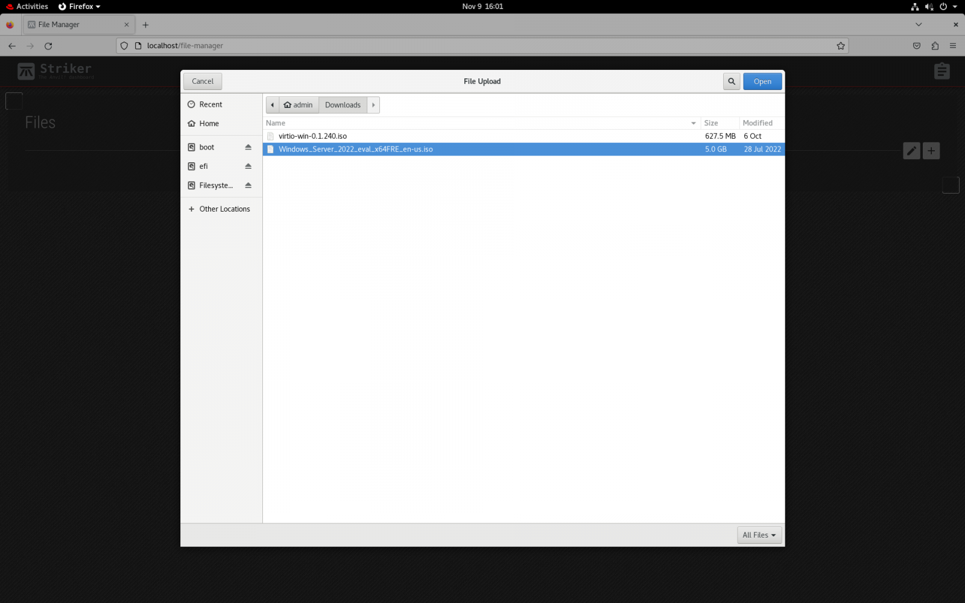The height and width of the screenshot is (603, 965).
Task: Expand the list all tabs chevron
Action: point(918,25)
